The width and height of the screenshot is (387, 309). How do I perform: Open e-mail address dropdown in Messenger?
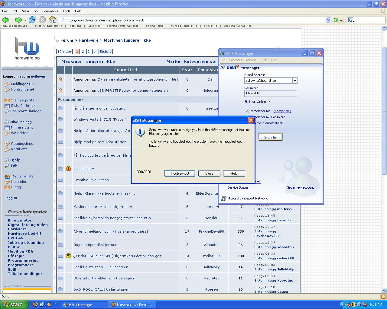[295, 81]
